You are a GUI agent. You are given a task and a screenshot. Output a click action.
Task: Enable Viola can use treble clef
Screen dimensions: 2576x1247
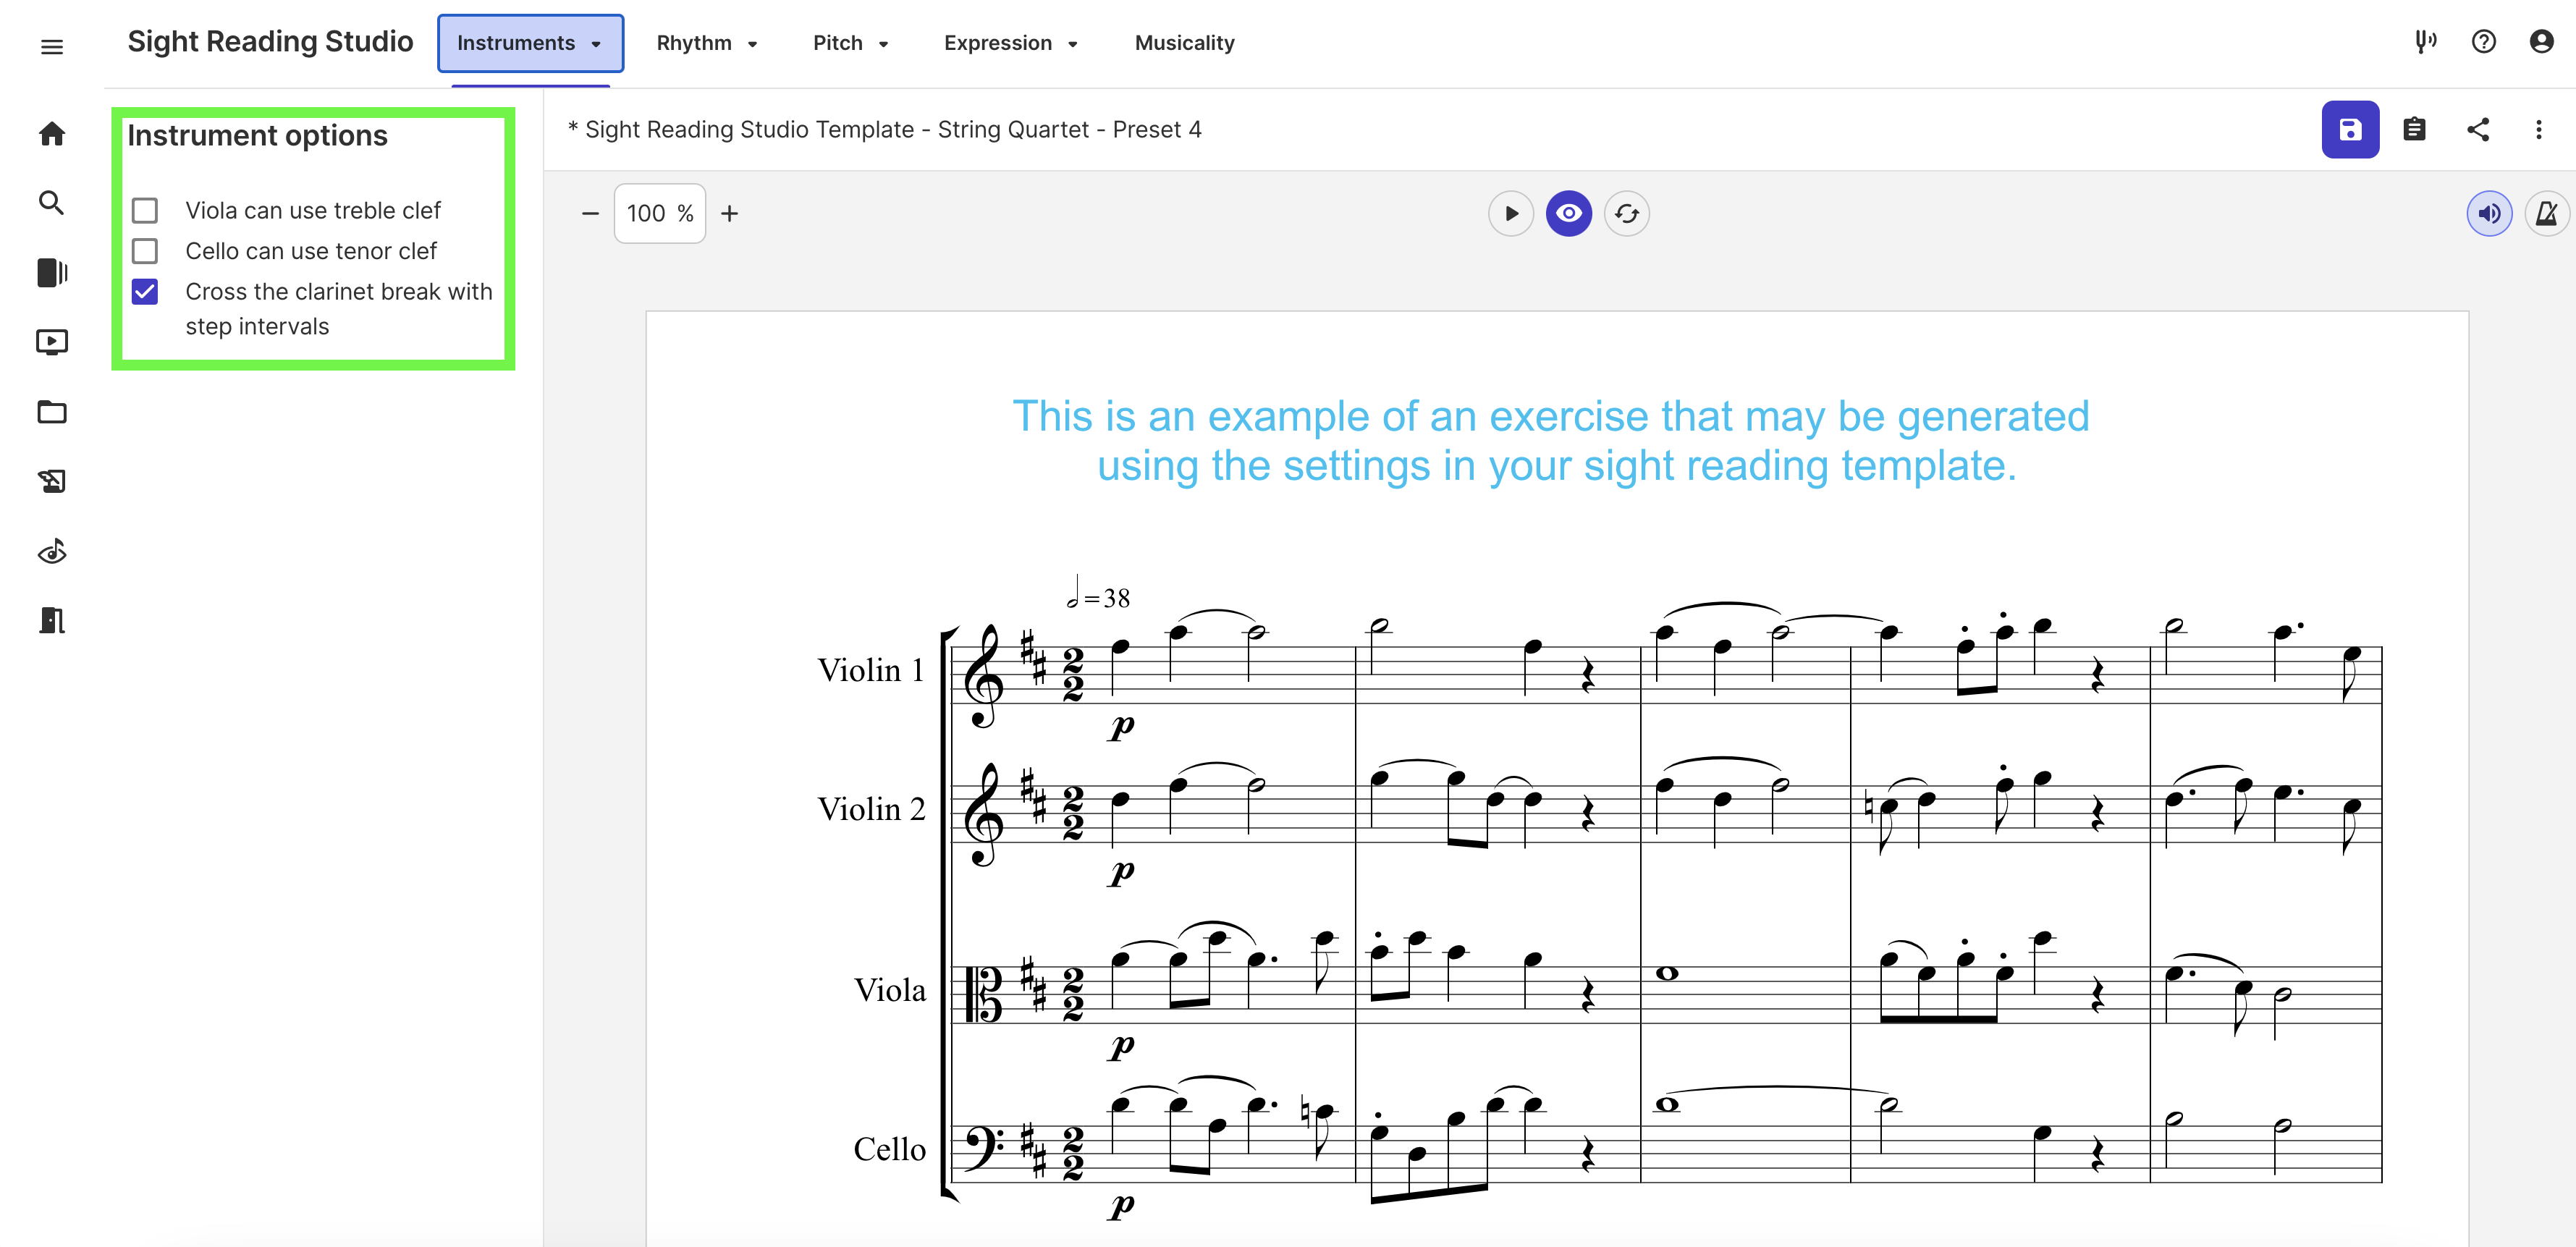click(145, 210)
